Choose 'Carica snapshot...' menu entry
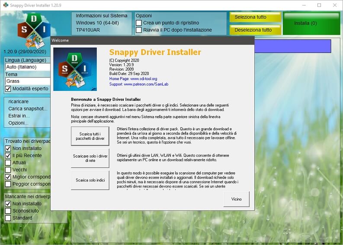Viewport: 343px width, 245px height. click(28, 109)
